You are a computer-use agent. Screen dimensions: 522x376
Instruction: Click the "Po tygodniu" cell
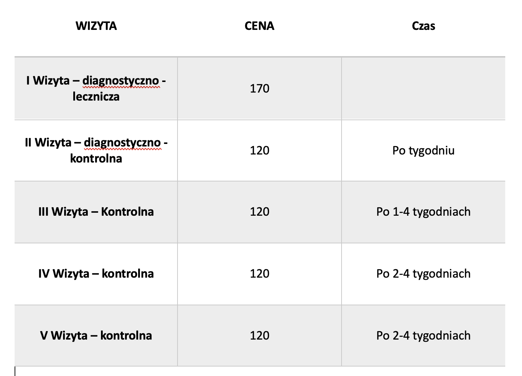pos(423,150)
